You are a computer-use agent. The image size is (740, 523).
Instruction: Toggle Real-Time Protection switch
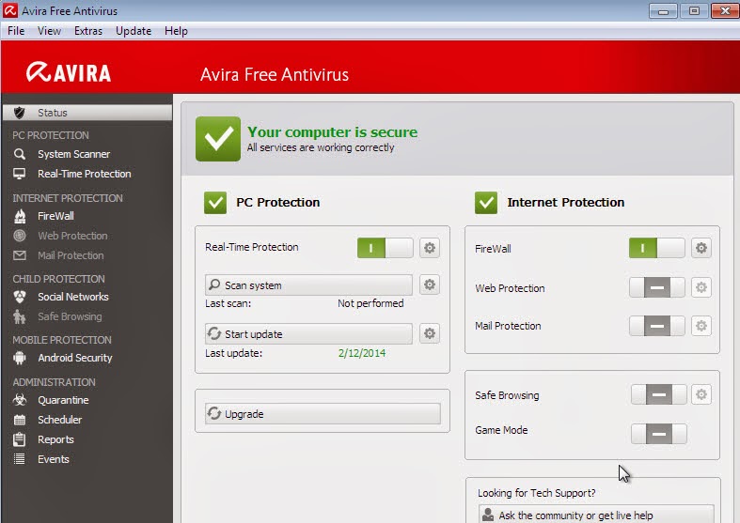tap(386, 248)
